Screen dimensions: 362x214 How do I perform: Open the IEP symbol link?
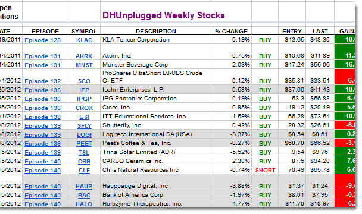(84, 90)
